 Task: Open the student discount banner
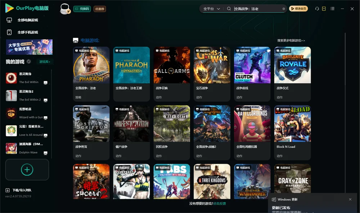(x=29, y=47)
